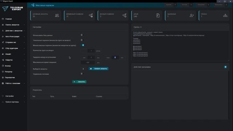Click the Панель аккаунтов sidebar icon

(x=3, y=25)
